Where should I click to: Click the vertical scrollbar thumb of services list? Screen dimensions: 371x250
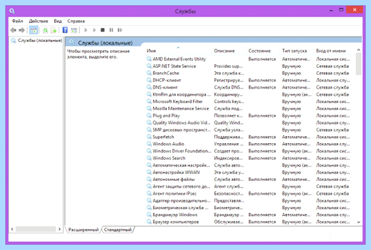(359, 64)
